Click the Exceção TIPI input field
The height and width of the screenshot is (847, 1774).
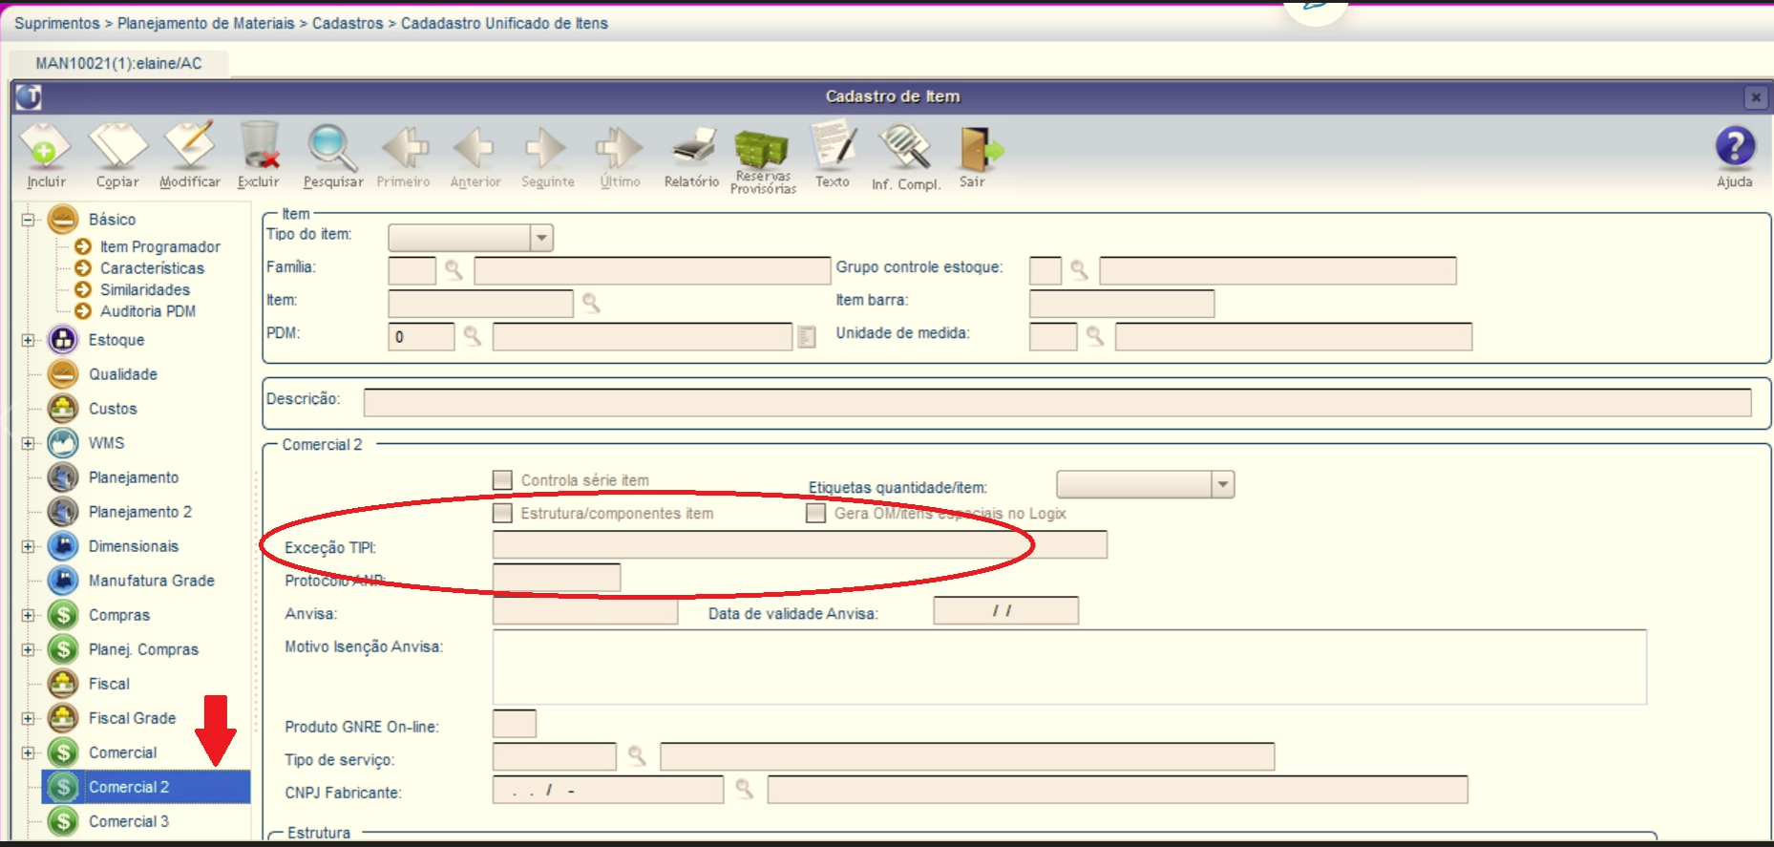(x=799, y=544)
